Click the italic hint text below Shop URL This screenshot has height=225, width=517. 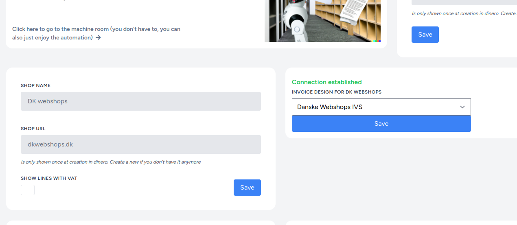pos(111,162)
